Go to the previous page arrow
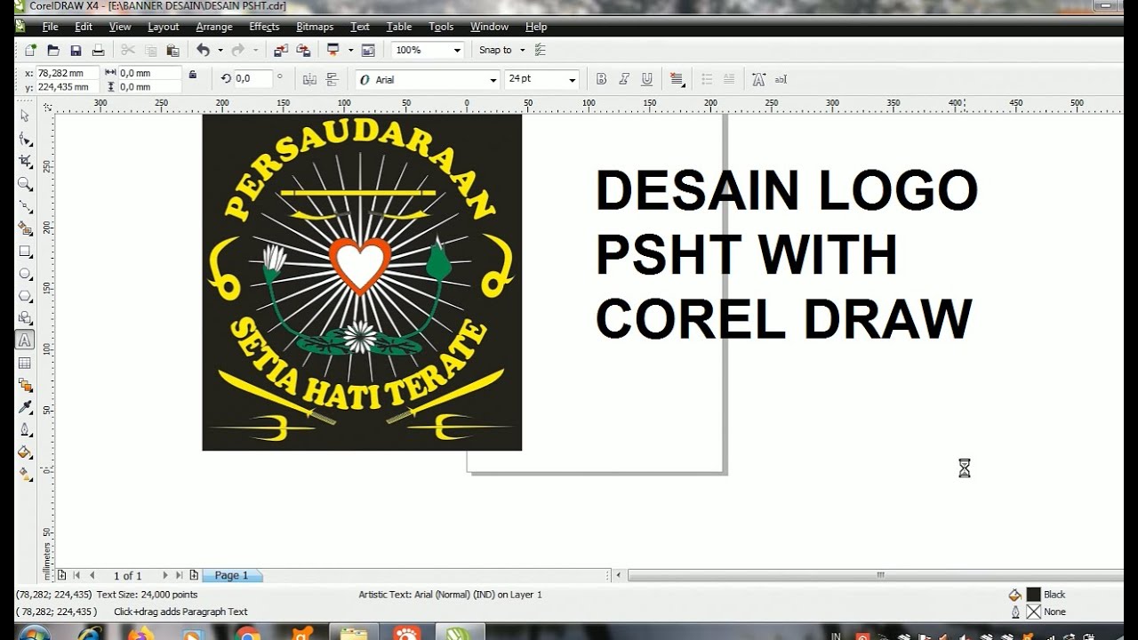 pyautogui.click(x=92, y=575)
